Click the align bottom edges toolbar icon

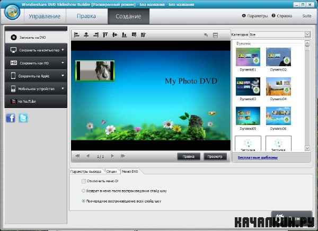(125, 35)
